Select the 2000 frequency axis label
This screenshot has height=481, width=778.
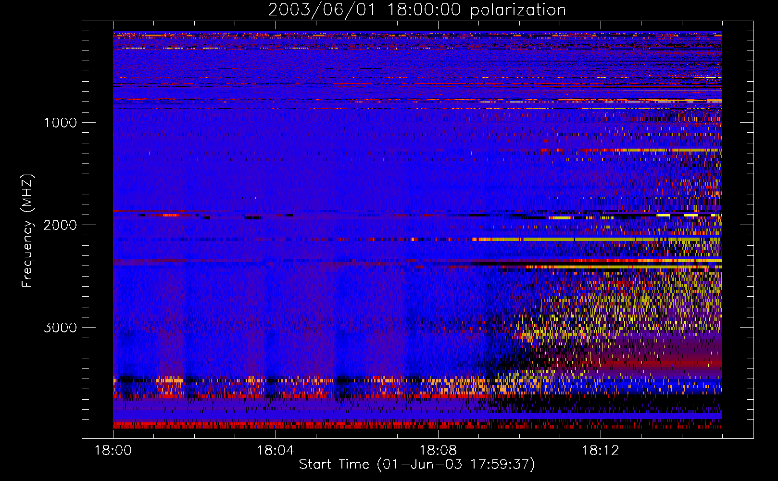60,225
